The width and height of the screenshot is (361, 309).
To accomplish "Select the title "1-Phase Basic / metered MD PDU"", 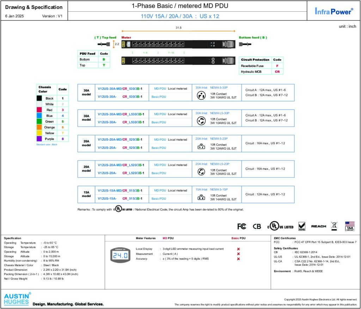I will [180, 6].
